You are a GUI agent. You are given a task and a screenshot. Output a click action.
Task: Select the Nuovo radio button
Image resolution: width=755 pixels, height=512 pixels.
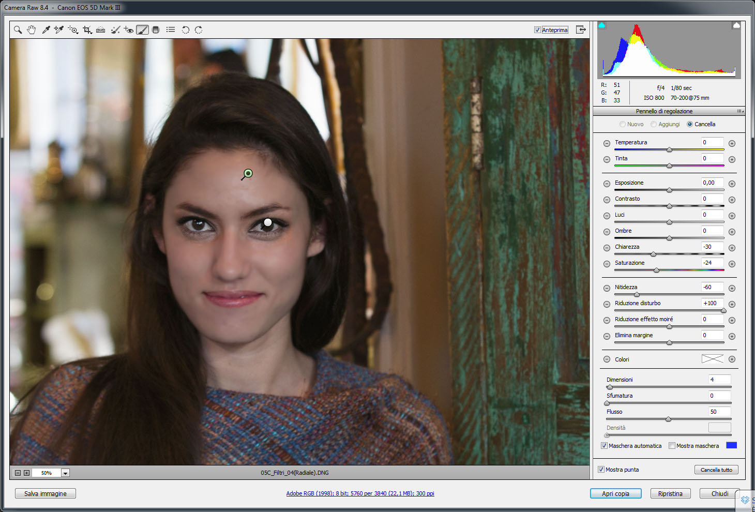click(623, 124)
